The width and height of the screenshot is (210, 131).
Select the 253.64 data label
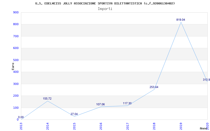pos(154,87)
